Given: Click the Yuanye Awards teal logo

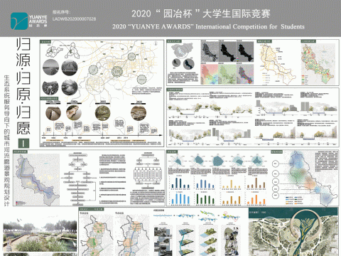Looking at the screenshot, I should [x=19, y=21].
